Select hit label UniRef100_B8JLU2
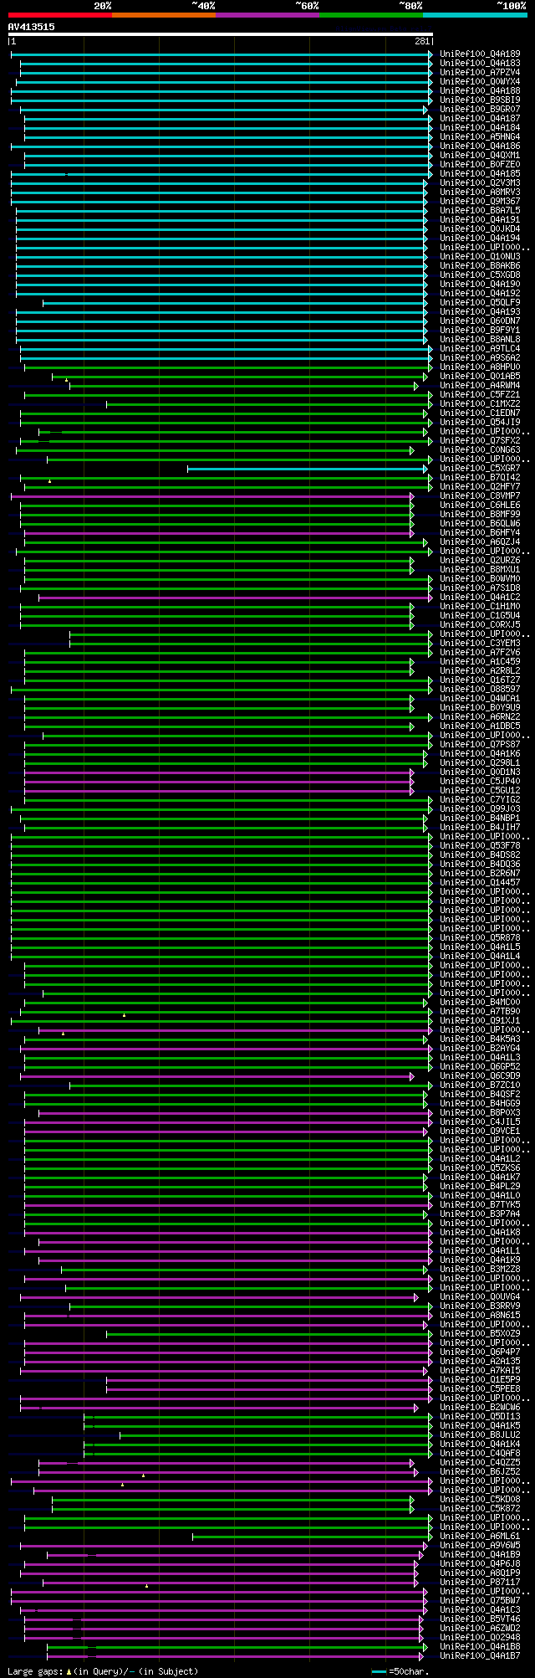Viewport: 535px width, 1678px height. pyautogui.click(x=480, y=1435)
